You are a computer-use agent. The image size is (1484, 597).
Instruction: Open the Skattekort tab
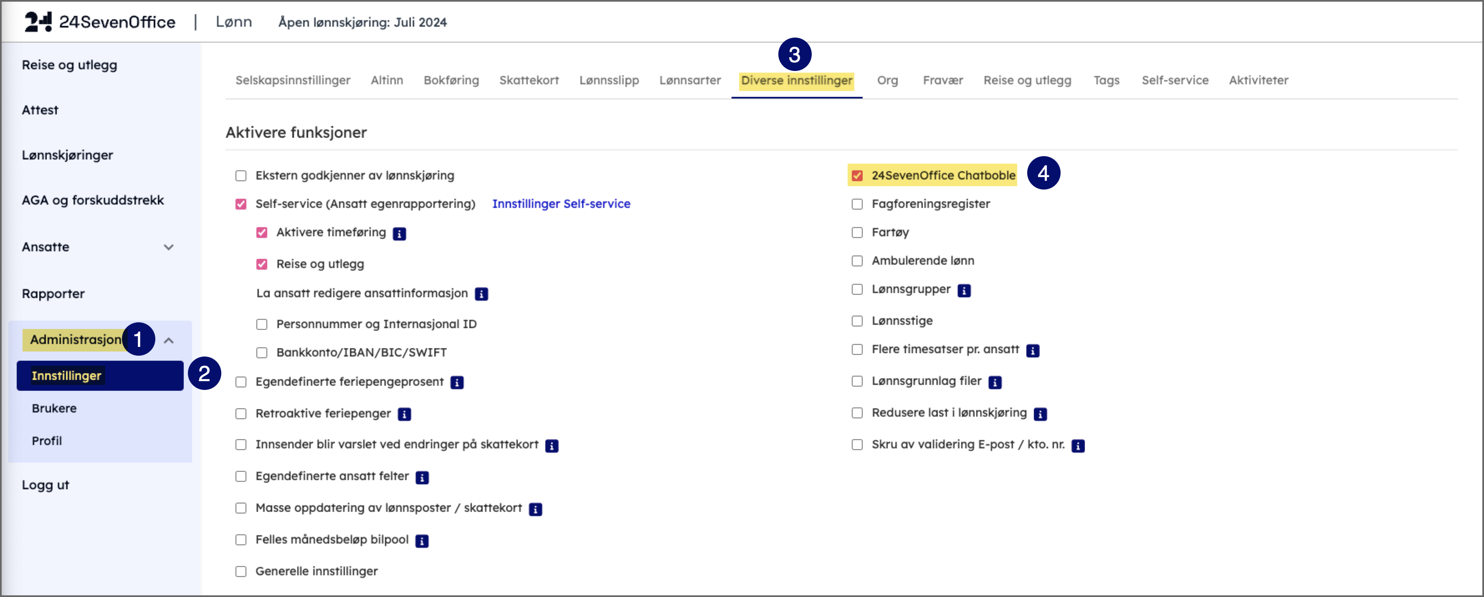click(x=529, y=80)
